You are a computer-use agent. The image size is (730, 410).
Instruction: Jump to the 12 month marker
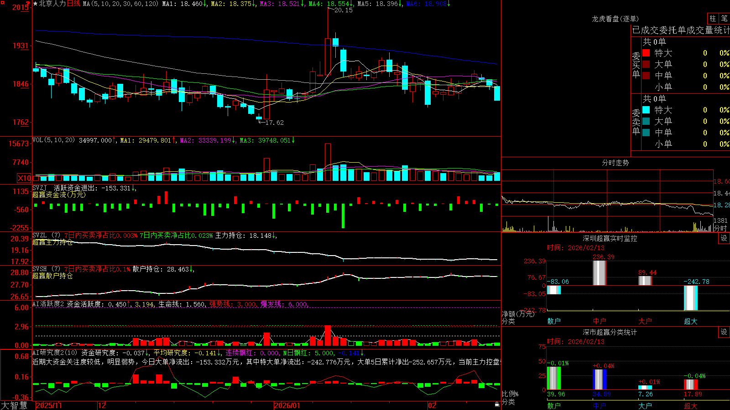[x=102, y=405]
